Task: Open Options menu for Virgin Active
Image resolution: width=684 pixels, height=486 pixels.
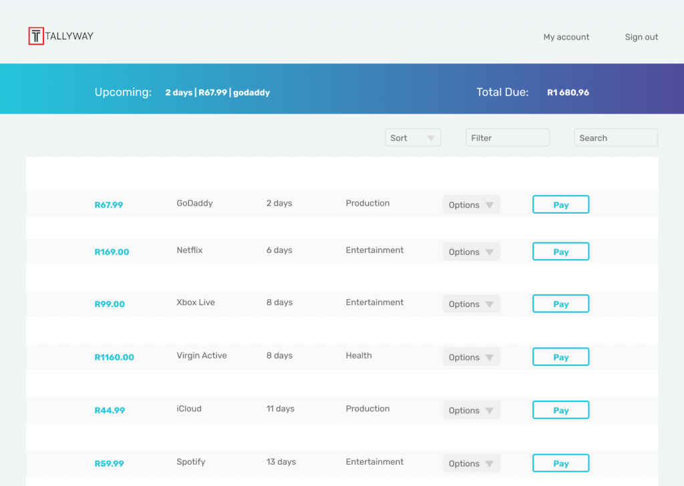Action: click(x=471, y=357)
